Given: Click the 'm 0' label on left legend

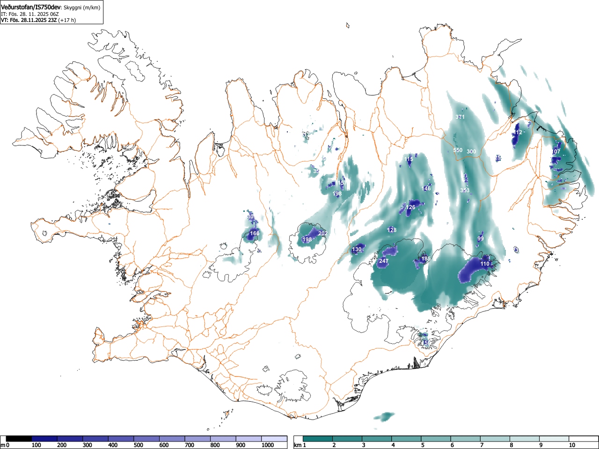Looking at the screenshot, I should pos(5,445).
